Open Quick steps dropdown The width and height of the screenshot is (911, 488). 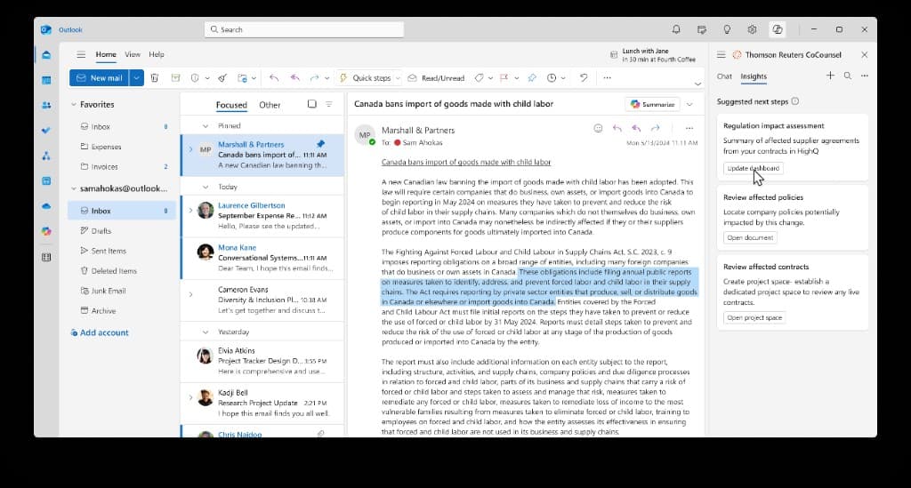398,77
